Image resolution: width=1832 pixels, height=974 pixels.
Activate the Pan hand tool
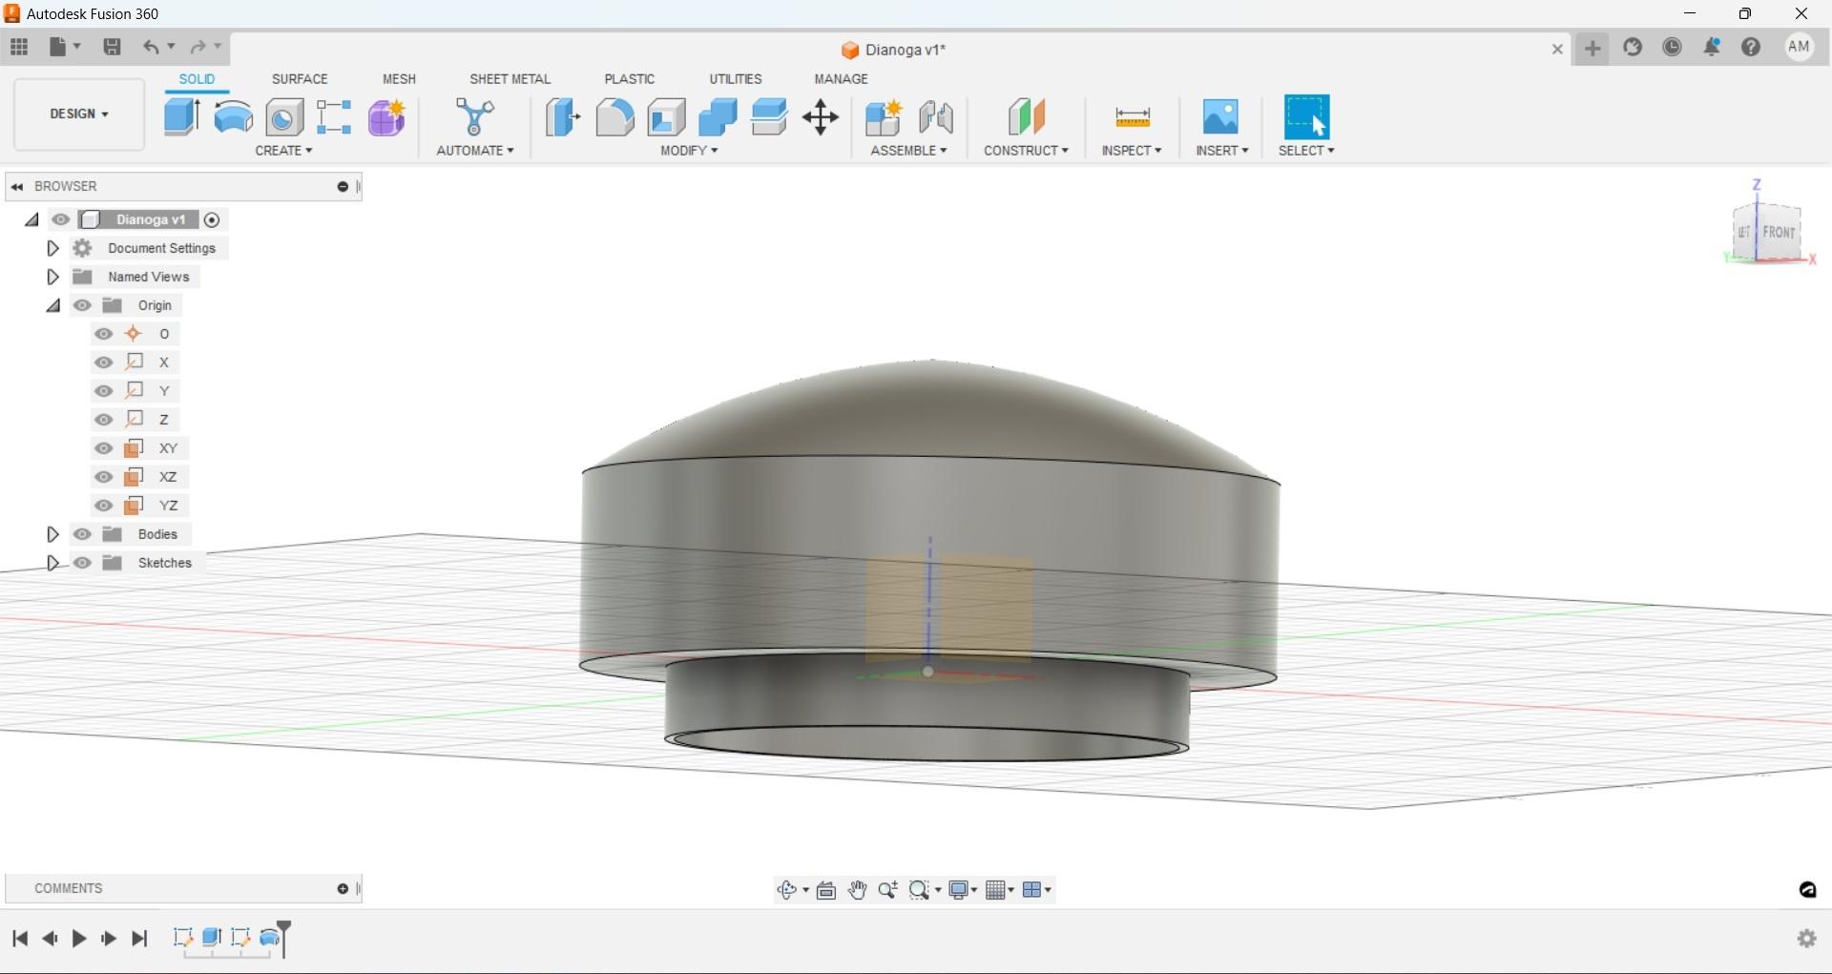(x=857, y=890)
